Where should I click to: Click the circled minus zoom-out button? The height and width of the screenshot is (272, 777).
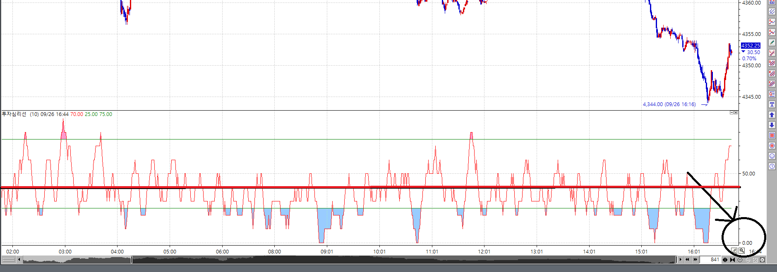tap(748, 260)
